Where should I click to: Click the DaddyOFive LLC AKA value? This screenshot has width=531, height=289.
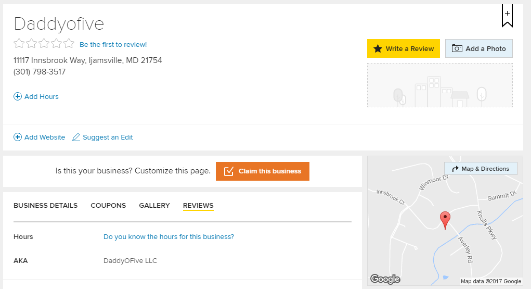131,261
